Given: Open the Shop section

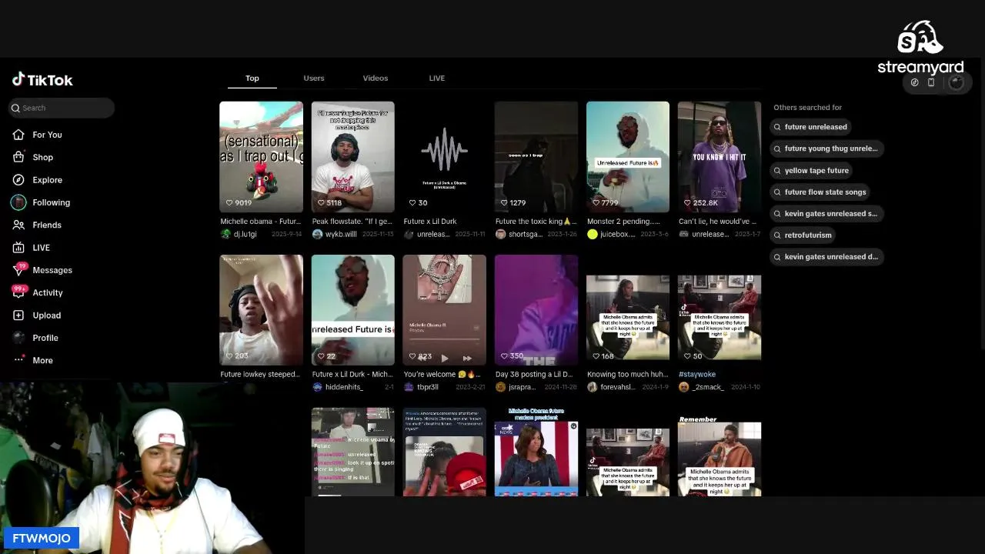Looking at the screenshot, I should click(33, 157).
